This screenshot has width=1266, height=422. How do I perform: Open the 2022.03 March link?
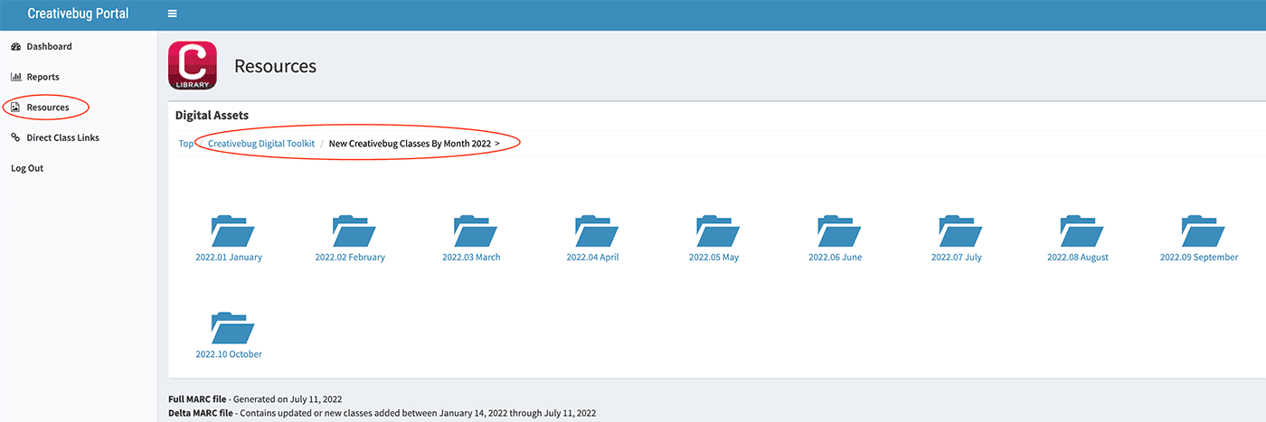(x=471, y=258)
